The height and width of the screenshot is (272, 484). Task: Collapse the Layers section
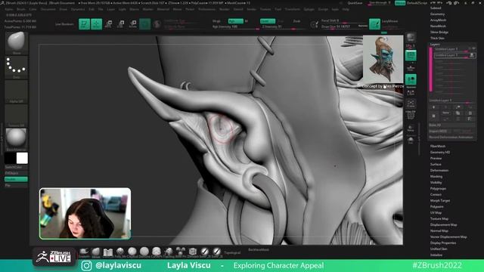(435, 45)
